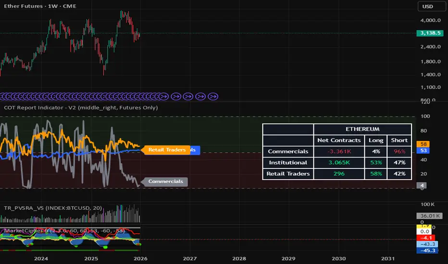Click the 100 K volume axis label
448x264 pixels.
(427, 204)
